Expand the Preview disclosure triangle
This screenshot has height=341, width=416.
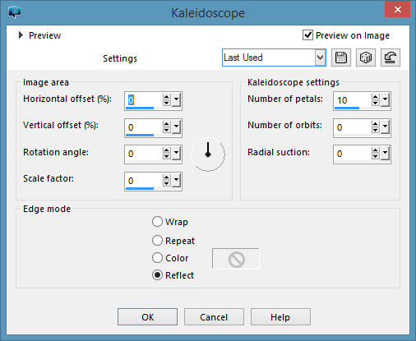21,35
